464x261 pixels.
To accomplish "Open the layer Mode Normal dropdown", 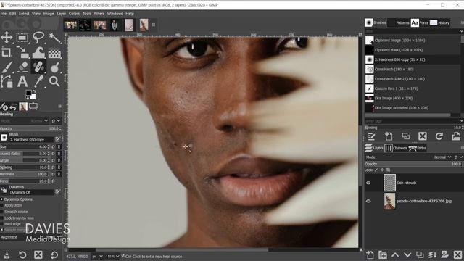I will tap(442, 157).
